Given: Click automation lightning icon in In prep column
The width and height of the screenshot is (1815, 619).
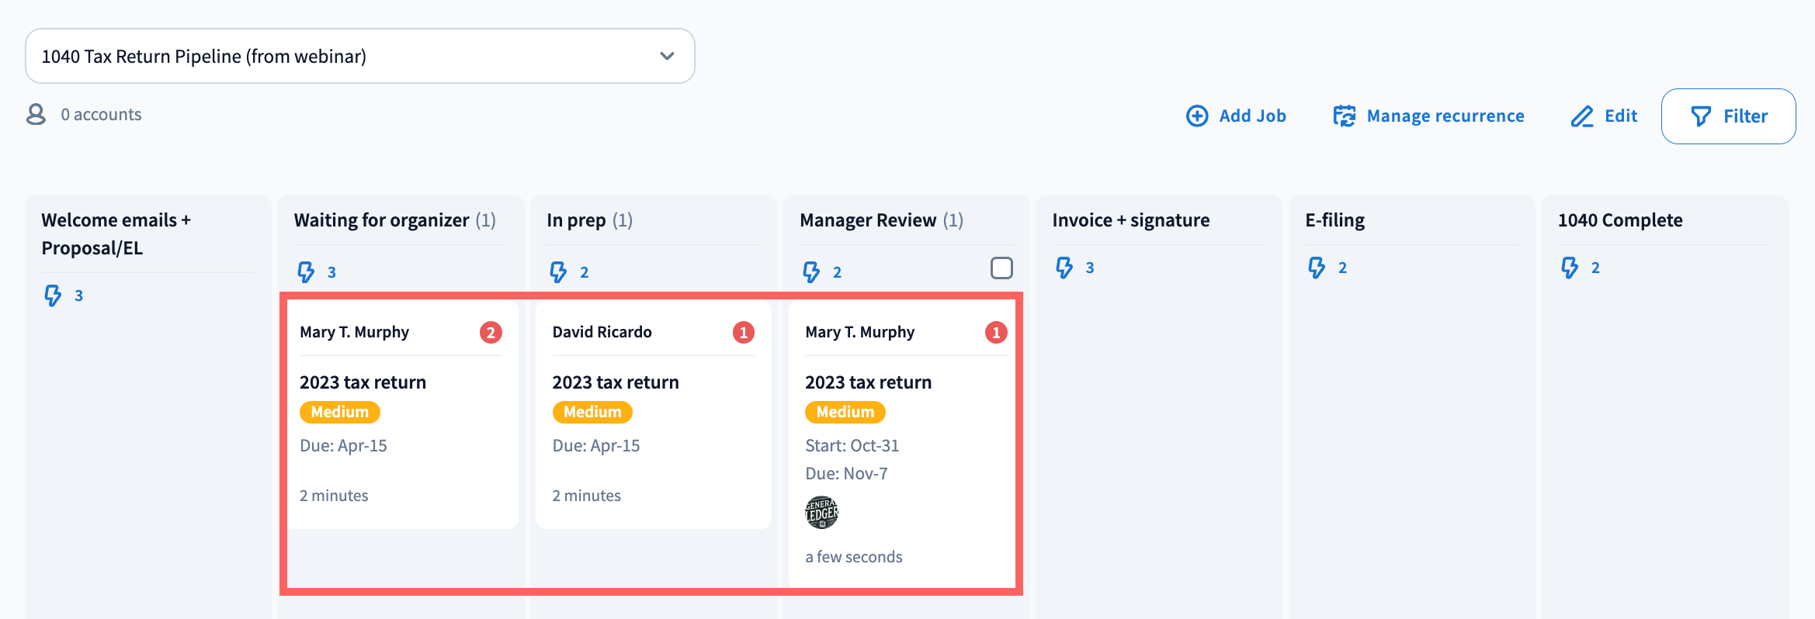Looking at the screenshot, I should [558, 272].
